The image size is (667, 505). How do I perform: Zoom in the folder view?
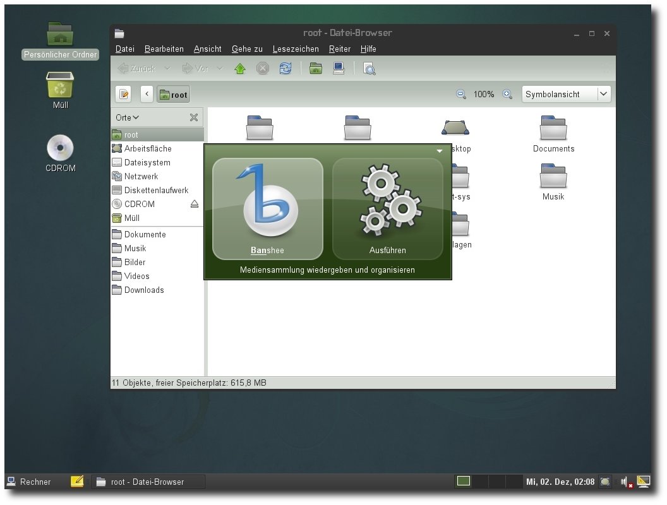pyautogui.click(x=507, y=94)
